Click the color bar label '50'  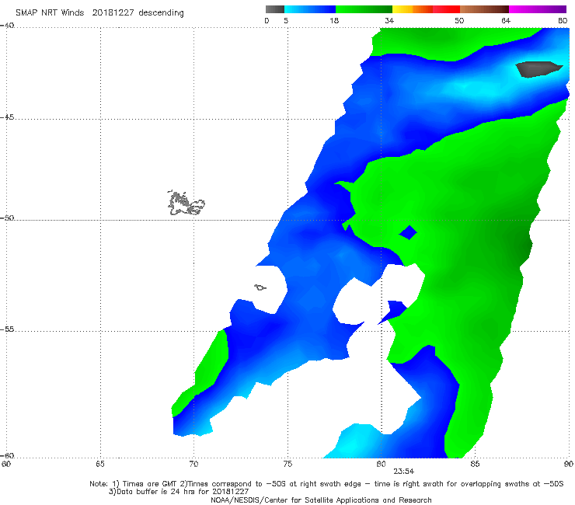(x=459, y=20)
